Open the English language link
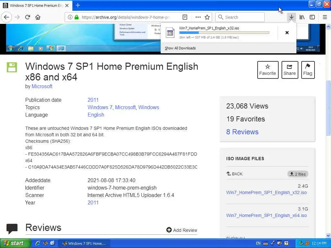 pos(96,115)
